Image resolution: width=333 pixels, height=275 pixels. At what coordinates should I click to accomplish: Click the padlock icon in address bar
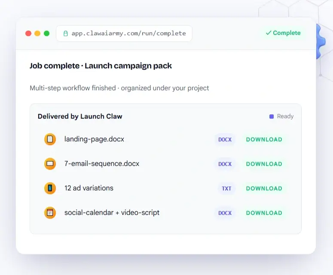[x=66, y=34]
